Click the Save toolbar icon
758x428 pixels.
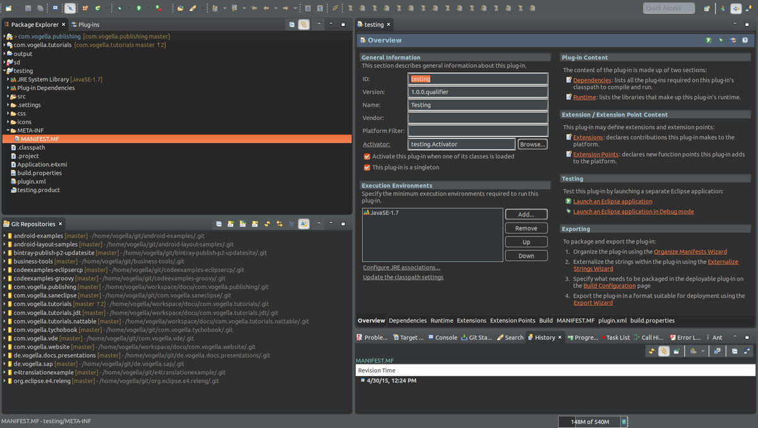28,8
